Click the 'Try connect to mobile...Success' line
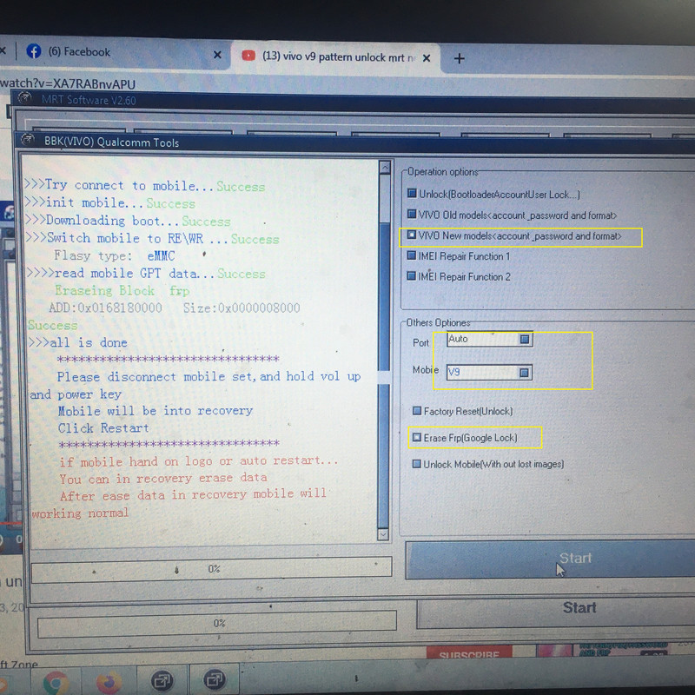 coord(144,186)
